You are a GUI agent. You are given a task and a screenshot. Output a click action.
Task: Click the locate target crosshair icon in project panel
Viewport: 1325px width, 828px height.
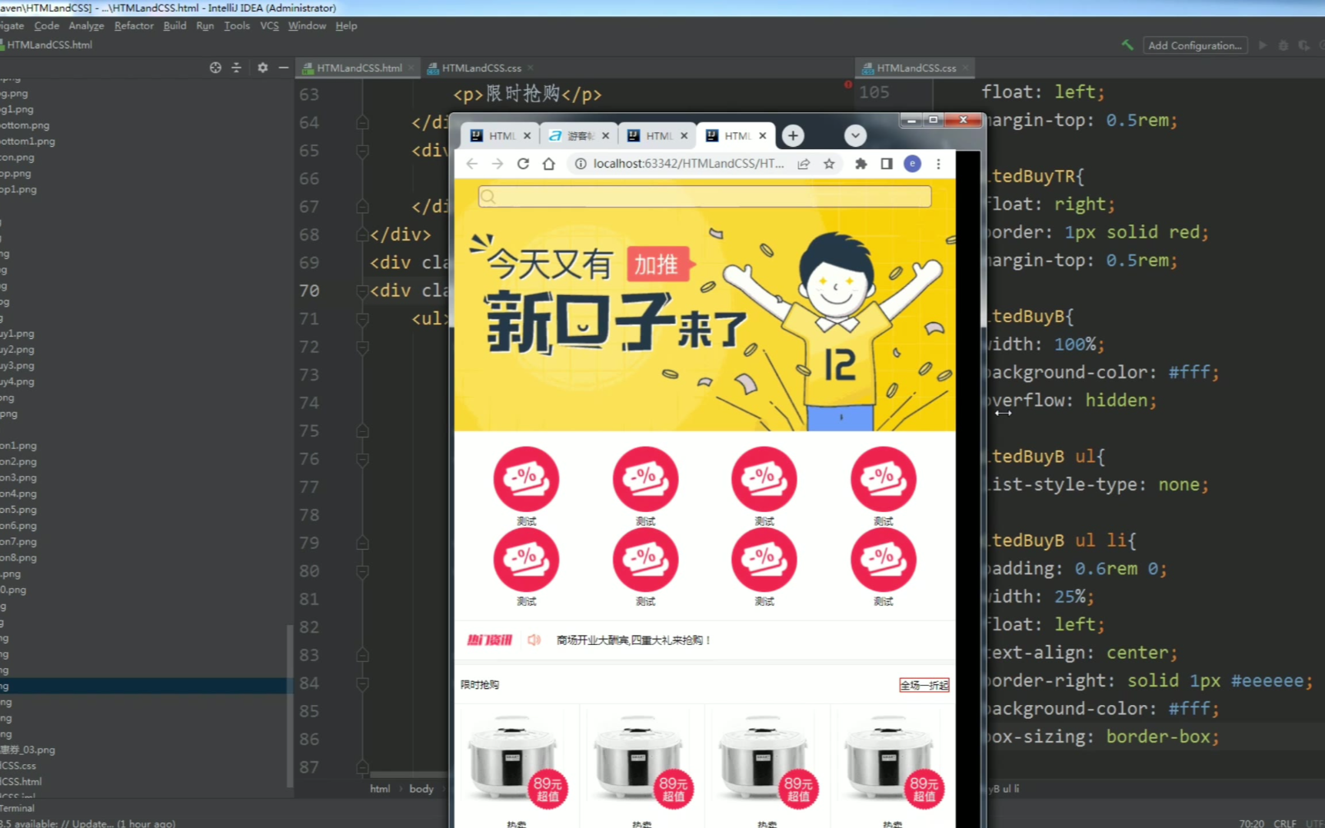click(x=215, y=68)
